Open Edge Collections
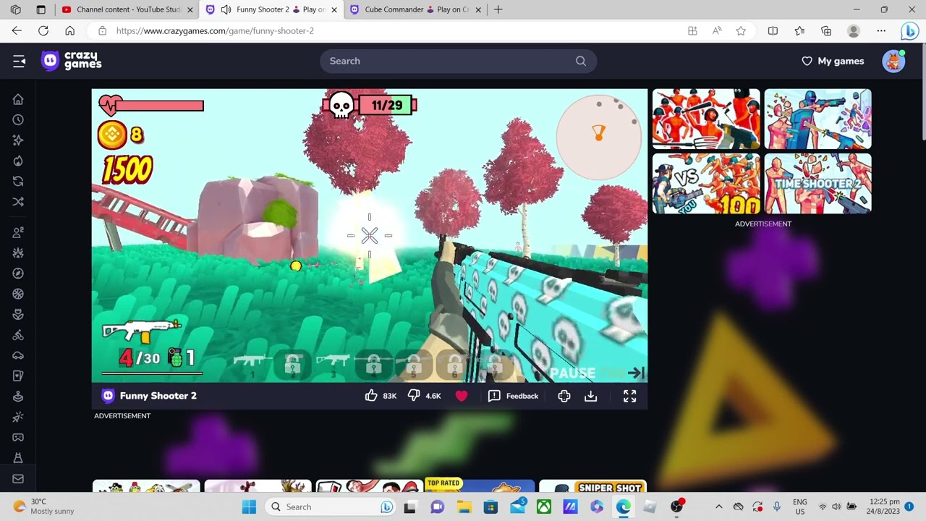 point(826,31)
